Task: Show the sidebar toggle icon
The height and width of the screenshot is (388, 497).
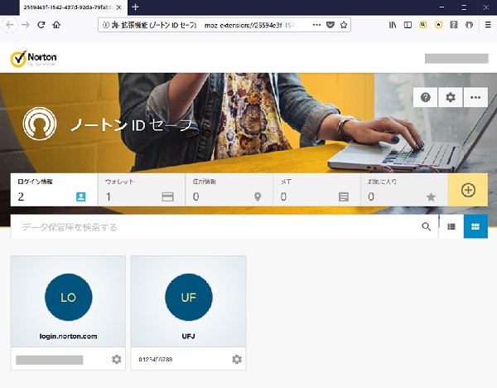Action: coord(408,25)
